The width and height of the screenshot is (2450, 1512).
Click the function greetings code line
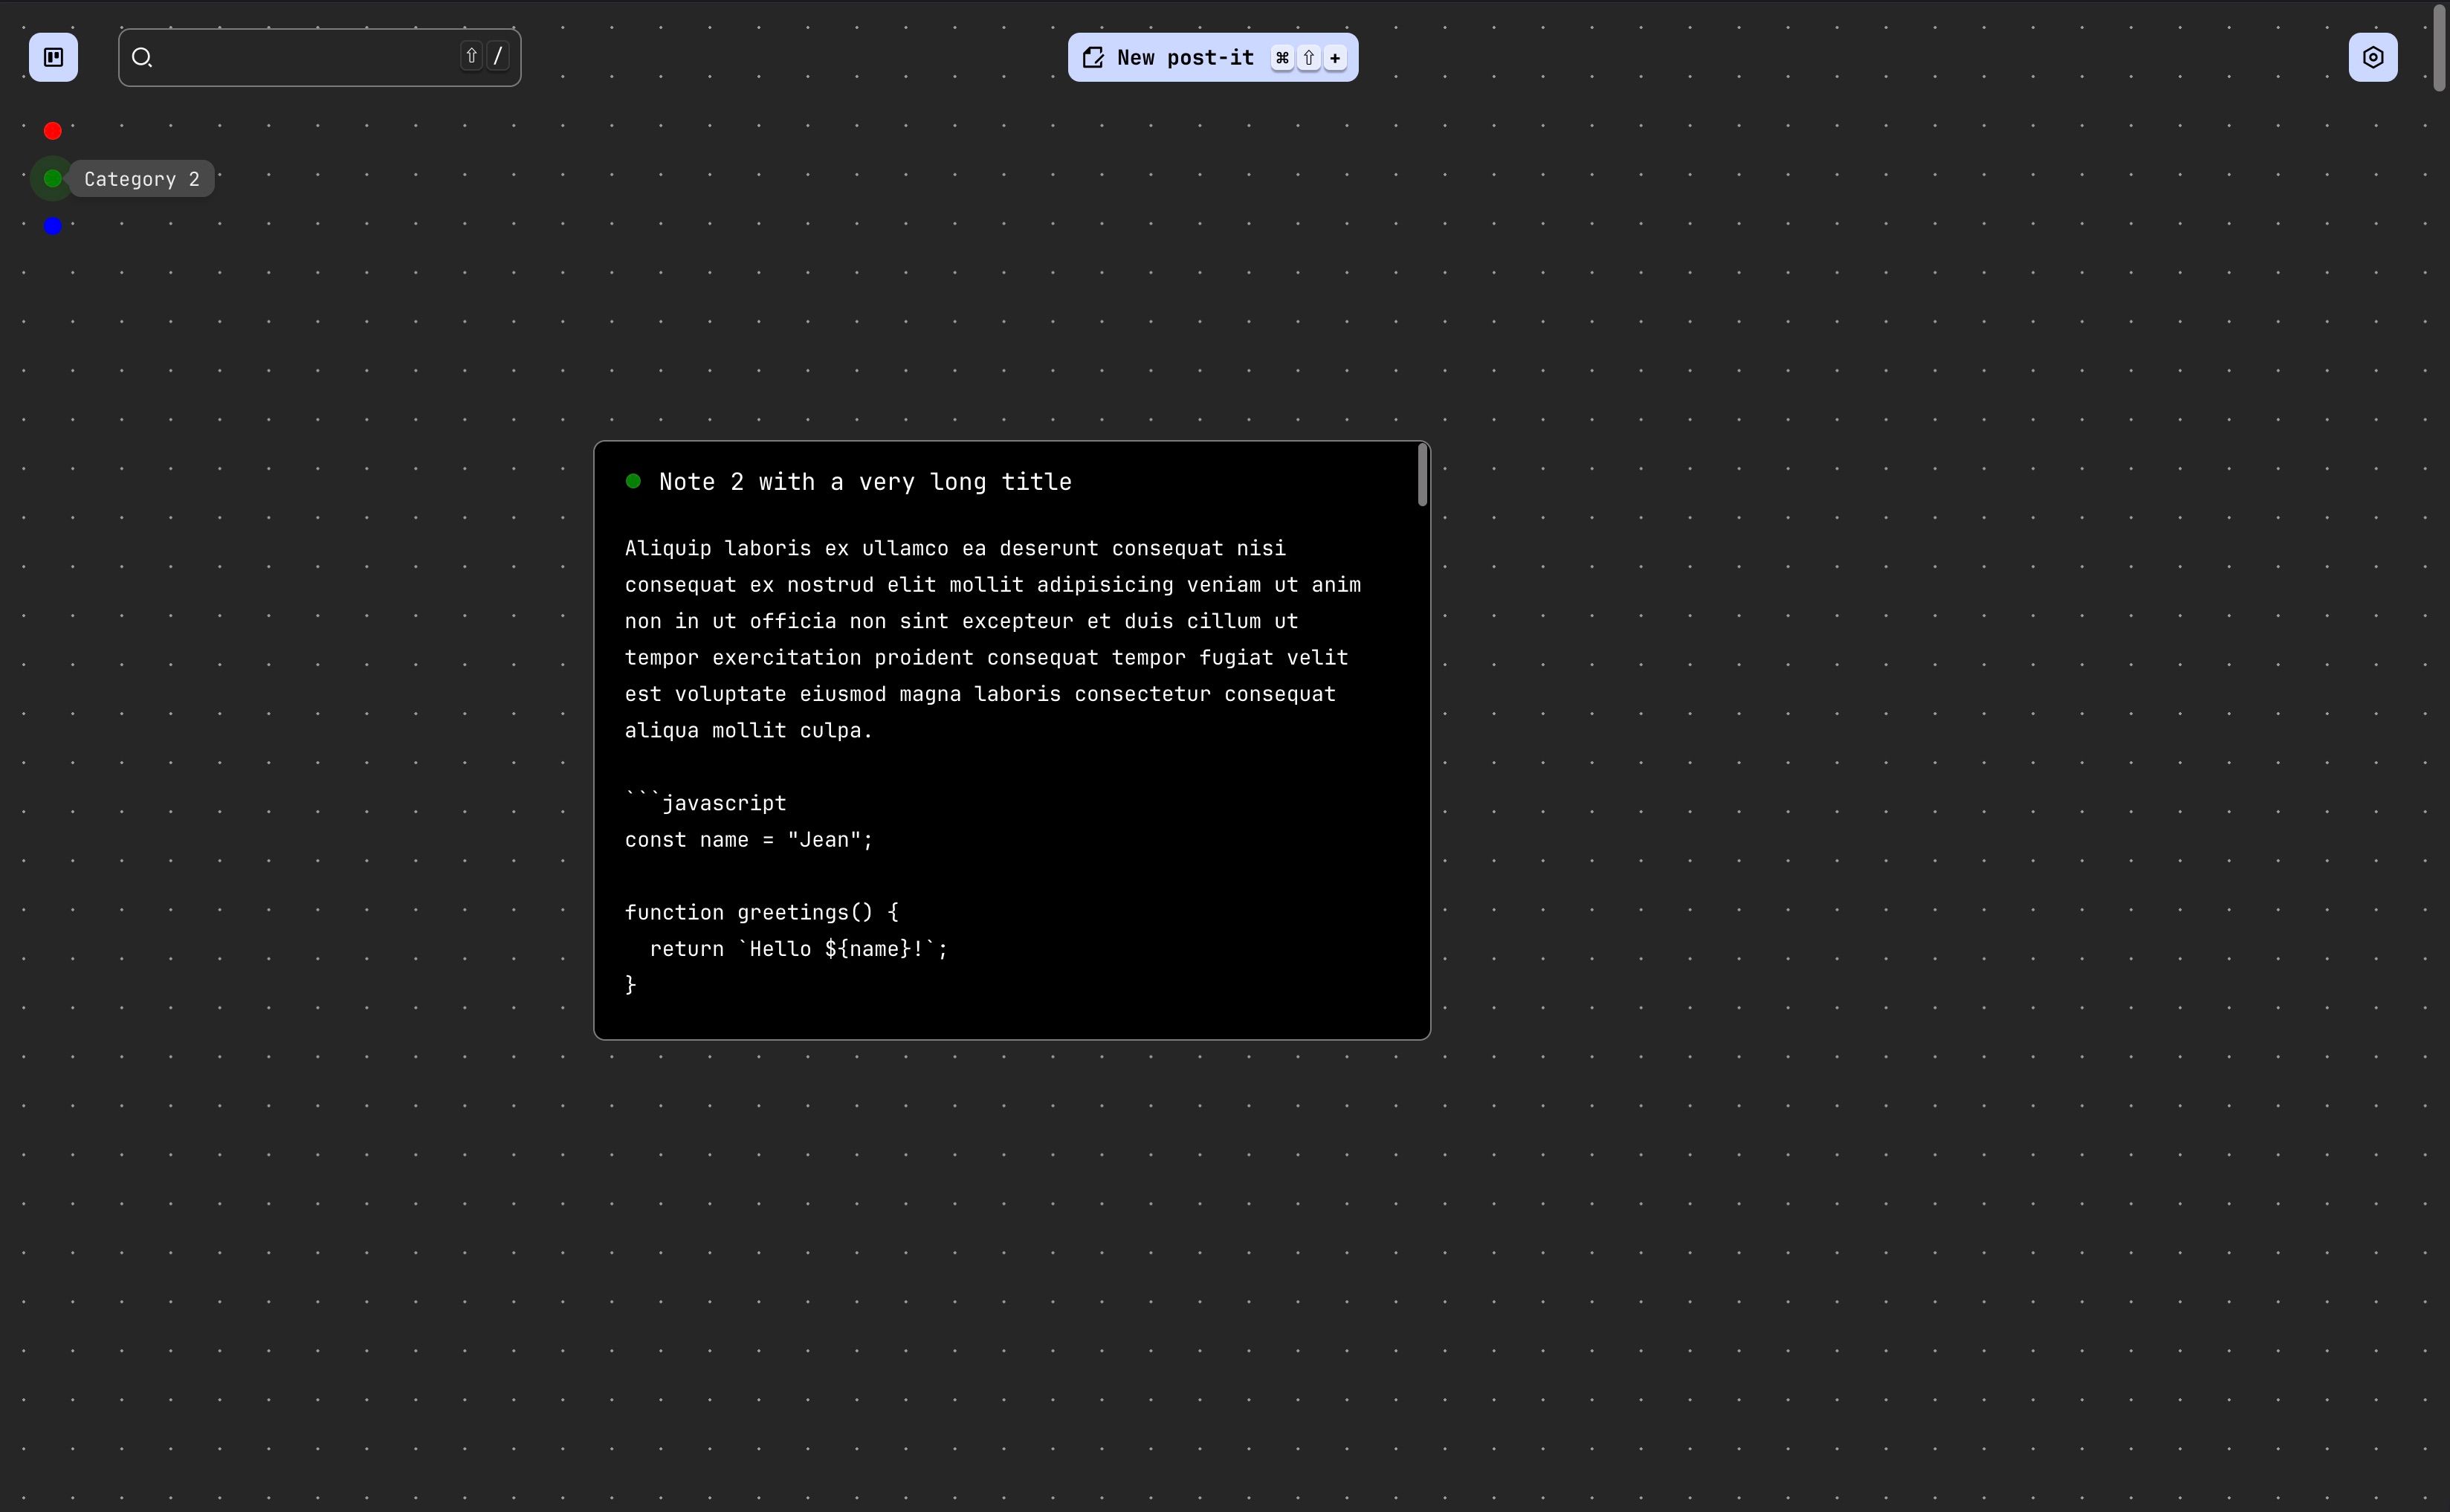pyautogui.click(x=761, y=912)
